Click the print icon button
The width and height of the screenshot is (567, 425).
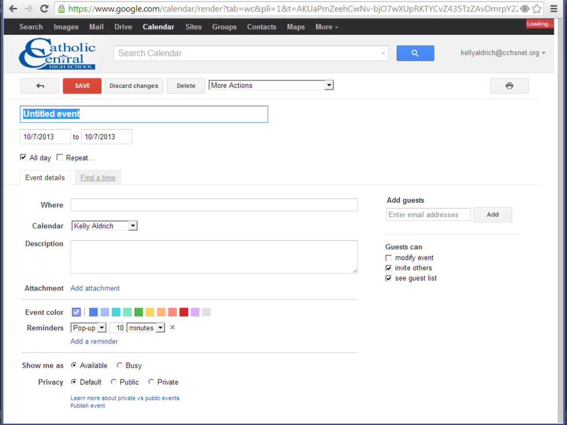point(509,86)
